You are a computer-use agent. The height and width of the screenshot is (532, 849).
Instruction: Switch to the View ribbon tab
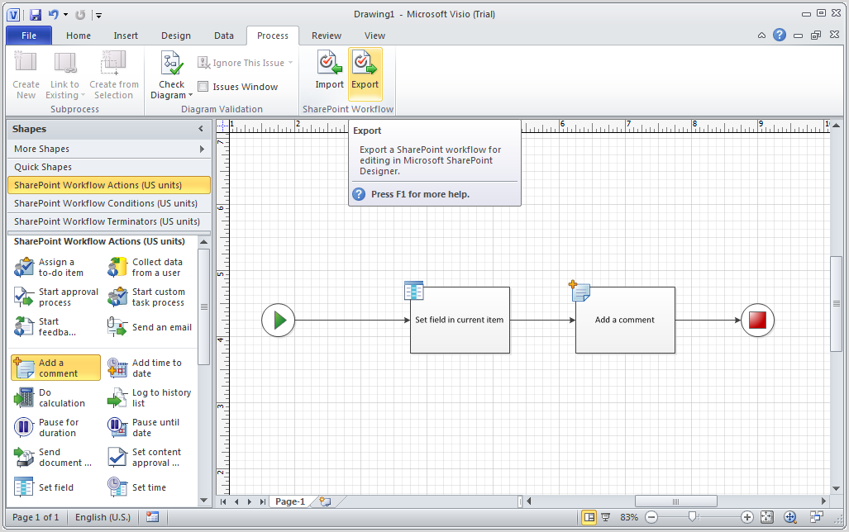[374, 36]
